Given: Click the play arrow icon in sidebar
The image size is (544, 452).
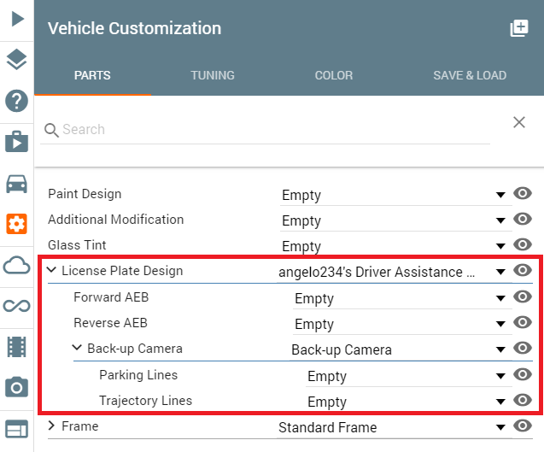Looking at the screenshot, I should coord(16,19).
